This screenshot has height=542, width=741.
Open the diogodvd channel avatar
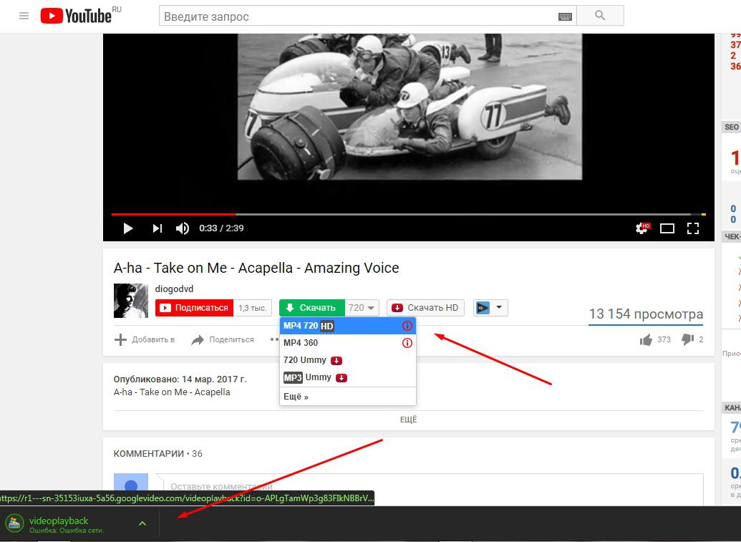click(131, 301)
